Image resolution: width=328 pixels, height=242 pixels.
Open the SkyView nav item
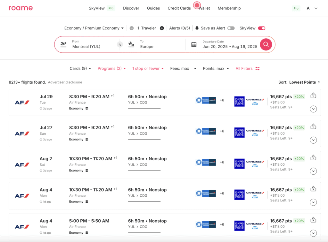pos(96,8)
